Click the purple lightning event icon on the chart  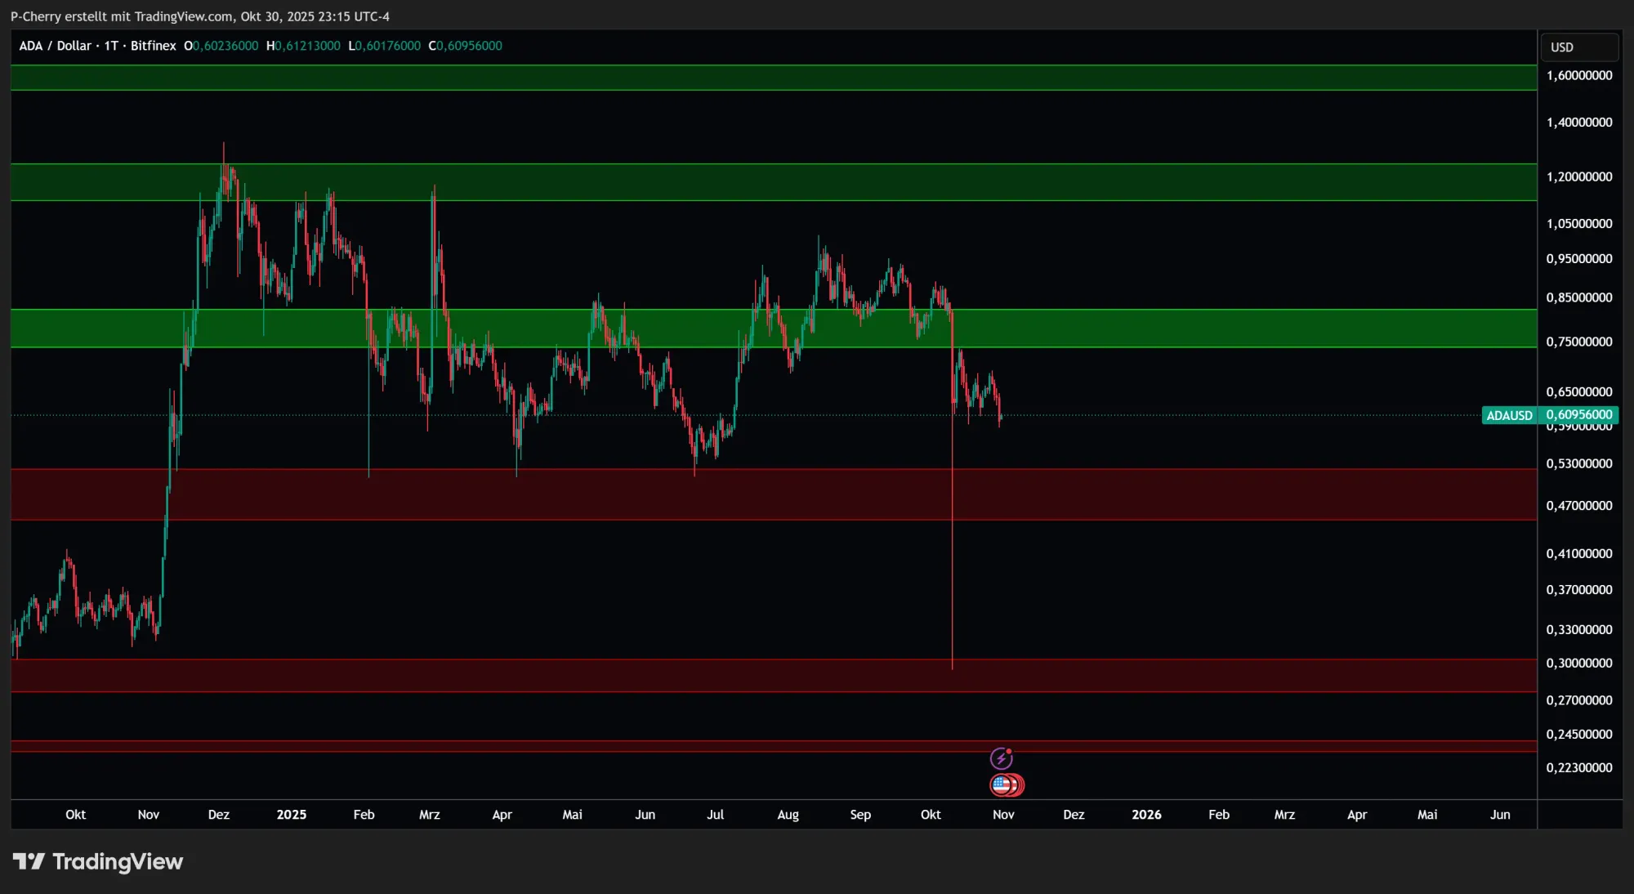[1003, 758]
